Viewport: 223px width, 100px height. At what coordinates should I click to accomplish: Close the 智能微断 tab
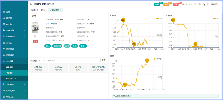coord(61,10)
